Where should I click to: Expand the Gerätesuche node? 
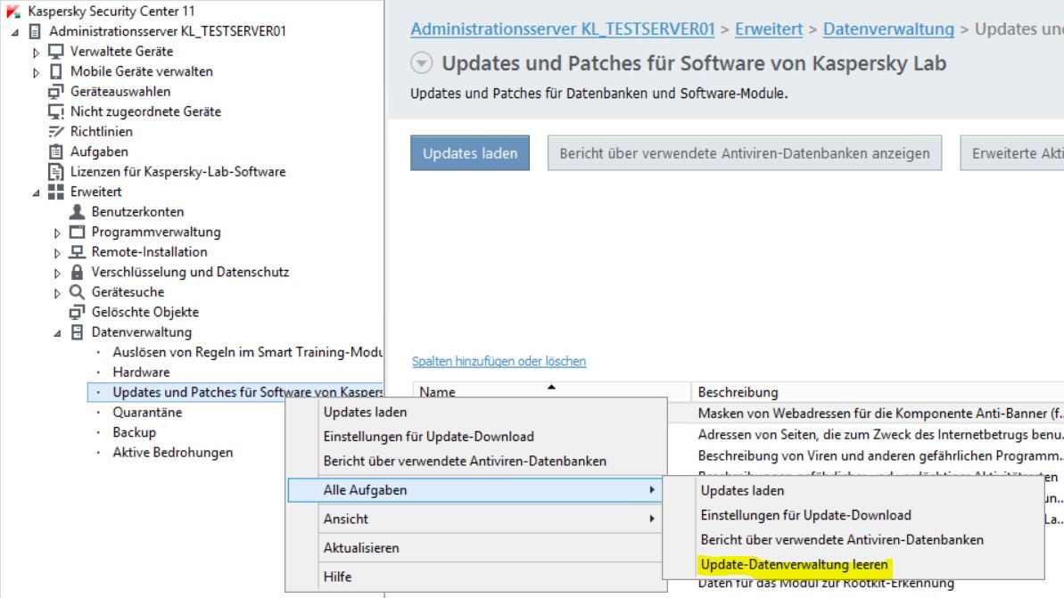[58, 293]
